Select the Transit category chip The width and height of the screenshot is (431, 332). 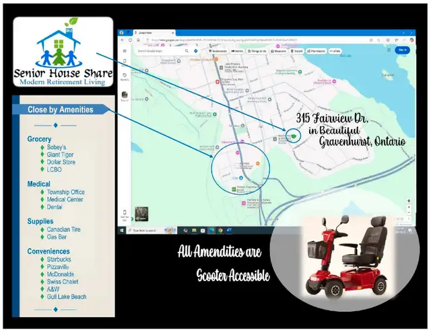(297, 51)
